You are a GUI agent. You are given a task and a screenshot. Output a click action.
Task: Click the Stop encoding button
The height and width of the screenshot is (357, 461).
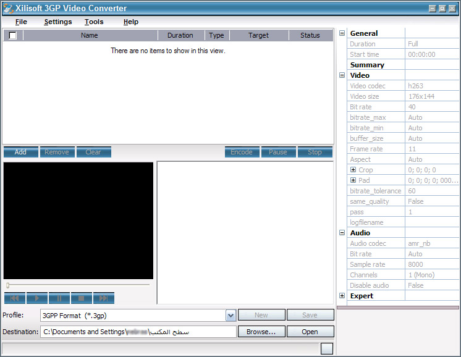pyautogui.click(x=315, y=152)
